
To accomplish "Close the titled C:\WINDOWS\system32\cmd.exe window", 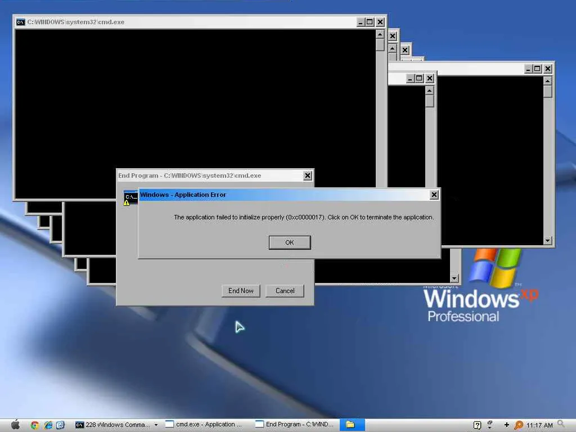I will 380,22.
